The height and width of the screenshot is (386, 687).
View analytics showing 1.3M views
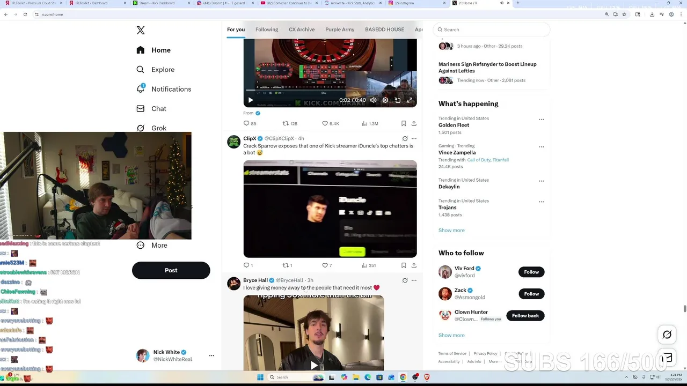370,123
